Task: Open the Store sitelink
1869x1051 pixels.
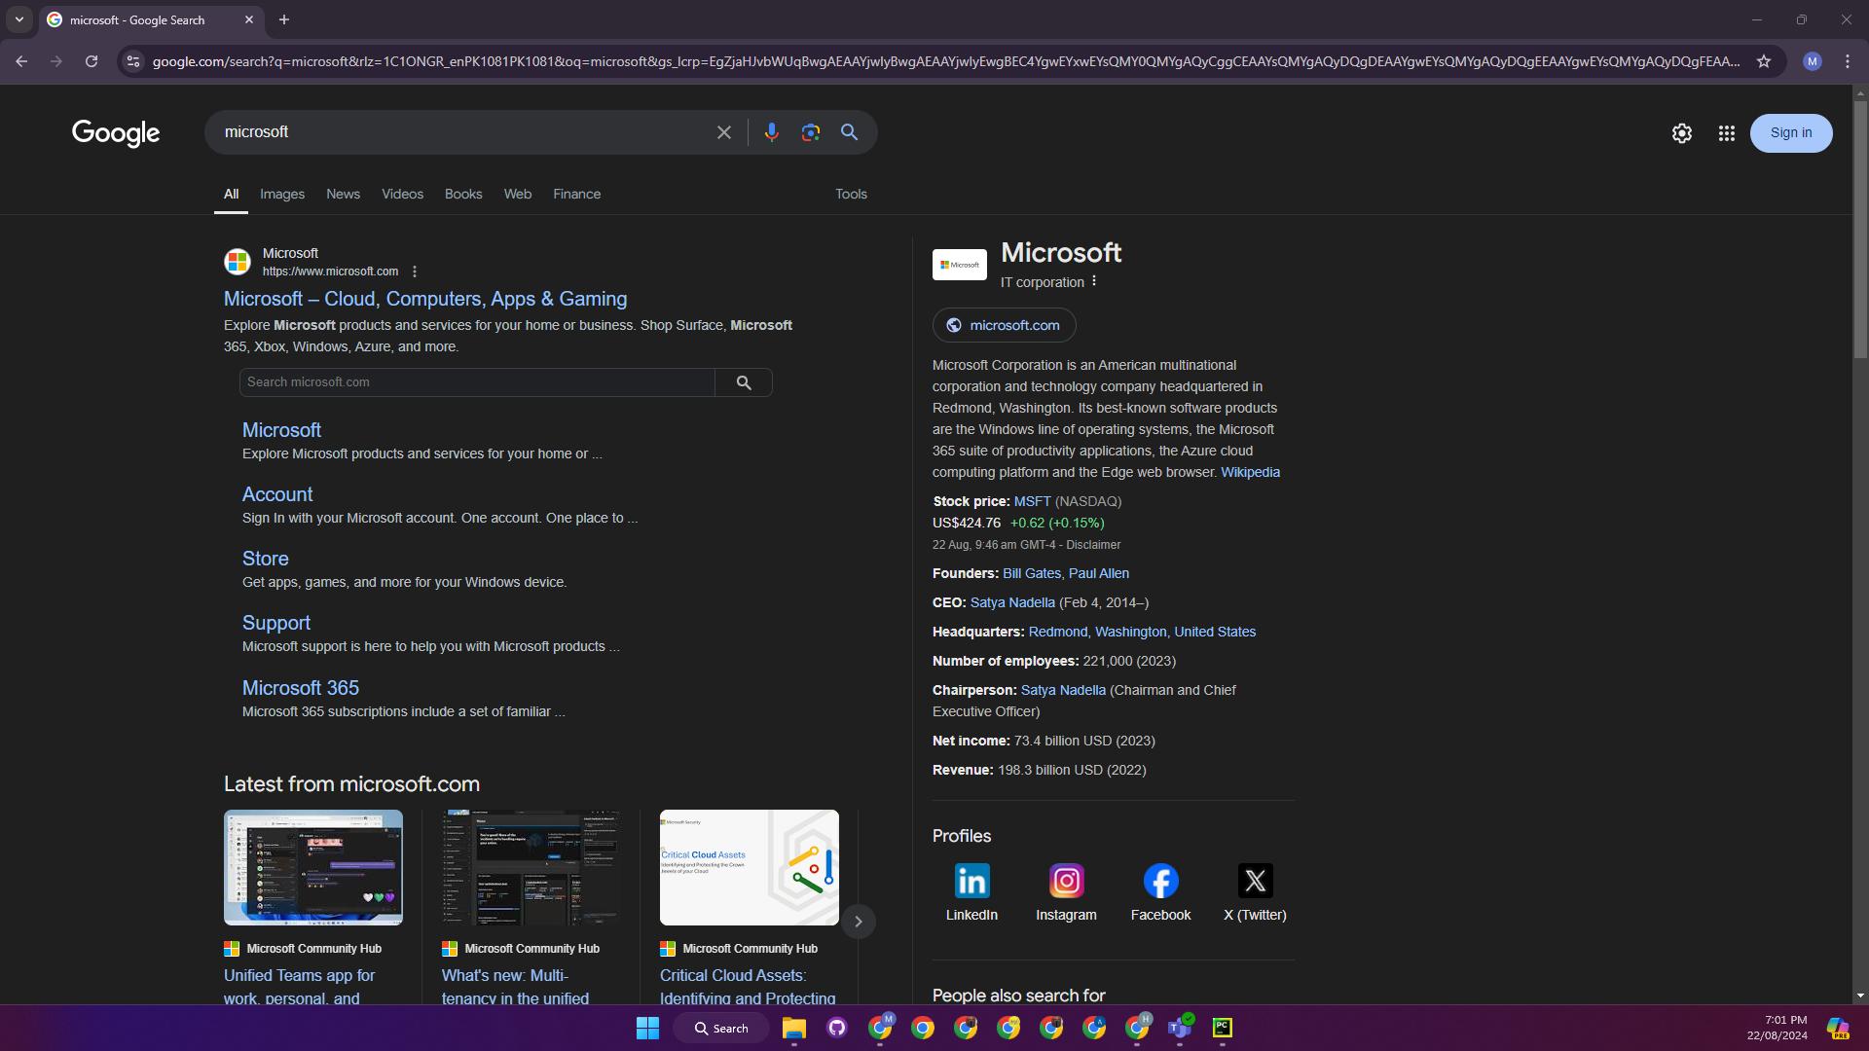Action: 266,559
